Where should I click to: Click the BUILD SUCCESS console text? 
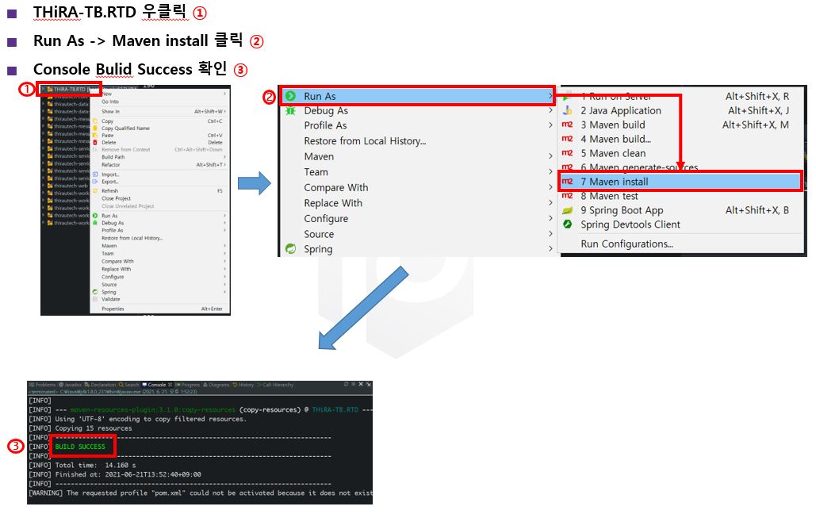pyautogui.click(x=80, y=447)
